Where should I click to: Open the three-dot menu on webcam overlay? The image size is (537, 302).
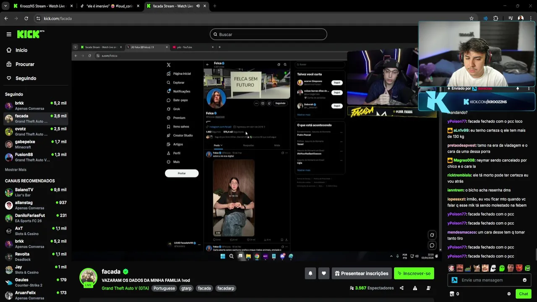[x=529, y=89]
